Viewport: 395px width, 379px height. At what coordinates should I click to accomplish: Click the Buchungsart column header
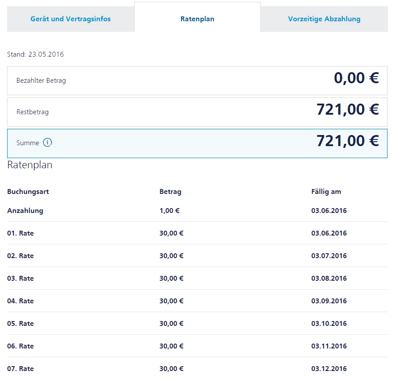coord(28,192)
